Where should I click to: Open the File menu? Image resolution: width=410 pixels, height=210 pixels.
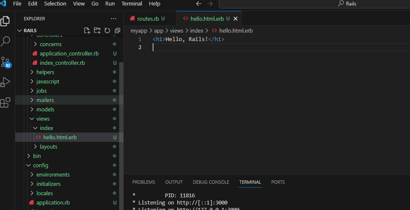[17, 4]
